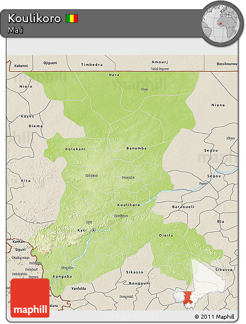Click the Diema label
The width and height of the screenshot is (246, 324).
click(35, 126)
